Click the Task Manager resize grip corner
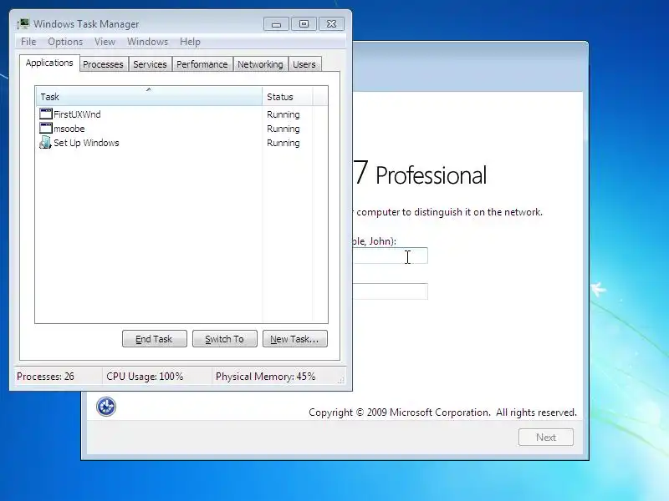 pos(340,380)
